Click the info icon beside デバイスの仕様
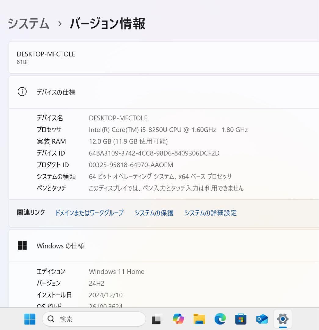This screenshot has height=330, width=319. [22, 92]
